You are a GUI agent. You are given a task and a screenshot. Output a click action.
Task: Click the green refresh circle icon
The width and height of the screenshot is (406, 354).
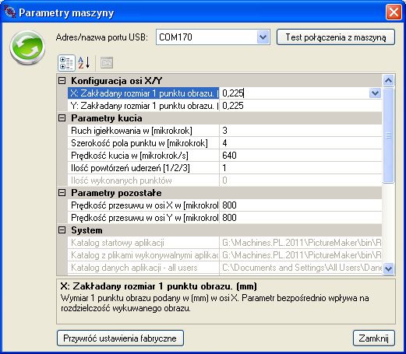click(27, 47)
